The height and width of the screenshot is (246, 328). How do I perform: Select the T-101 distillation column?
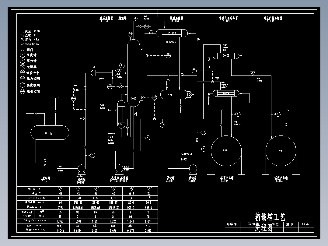pyautogui.click(x=134, y=73)
